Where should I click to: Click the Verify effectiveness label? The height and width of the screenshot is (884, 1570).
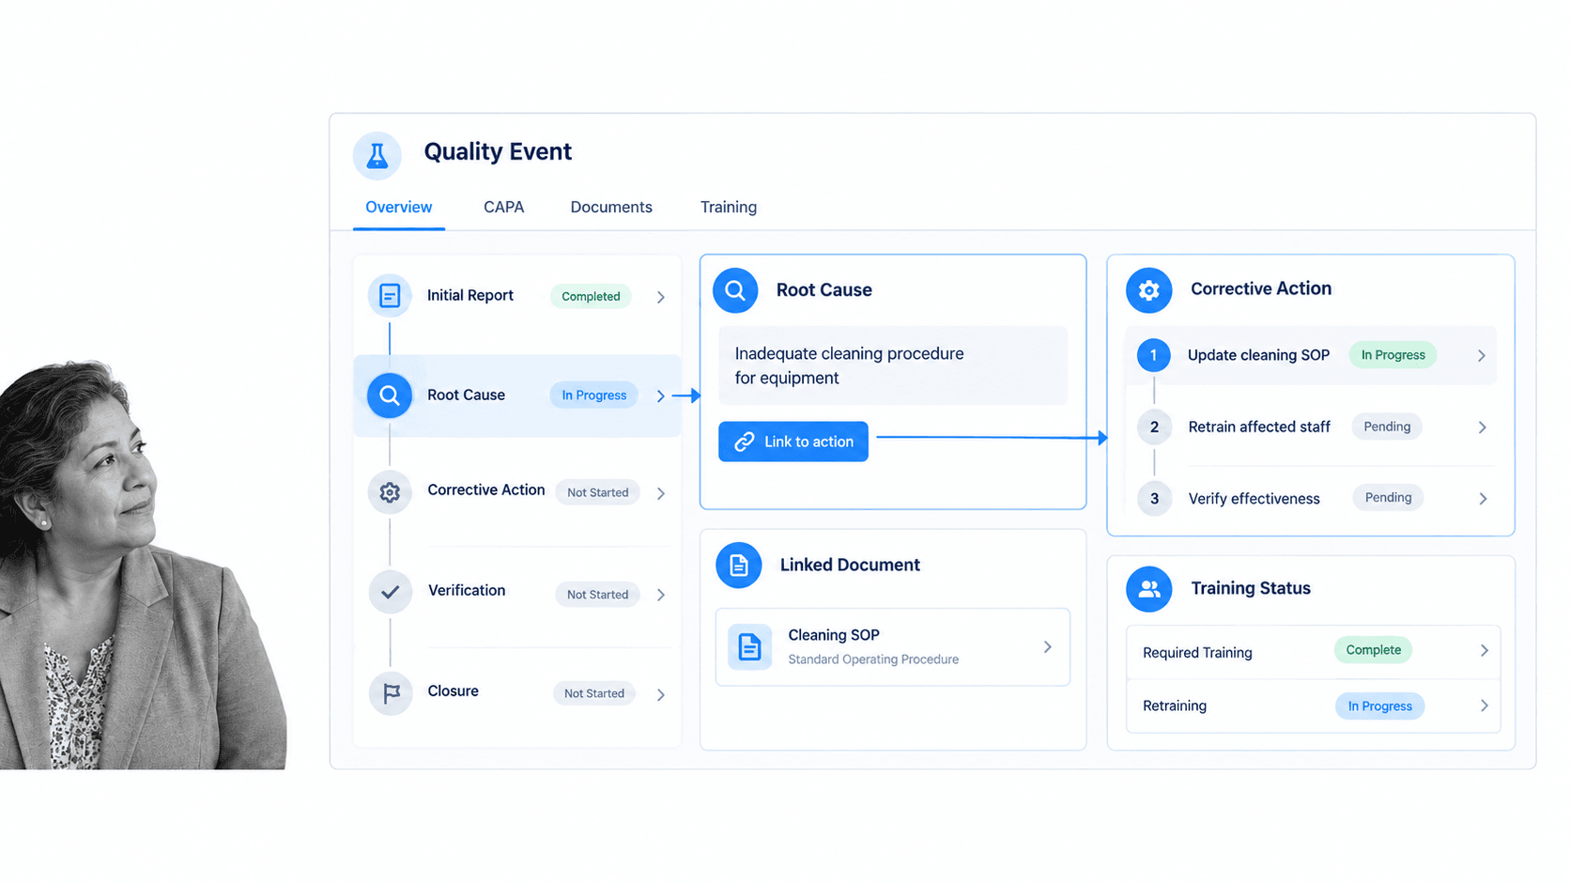pos(1254,499)
